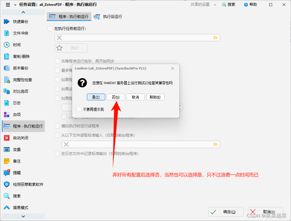
Task: Open the 对比选项 settings page
Action: tap(23, 91)
